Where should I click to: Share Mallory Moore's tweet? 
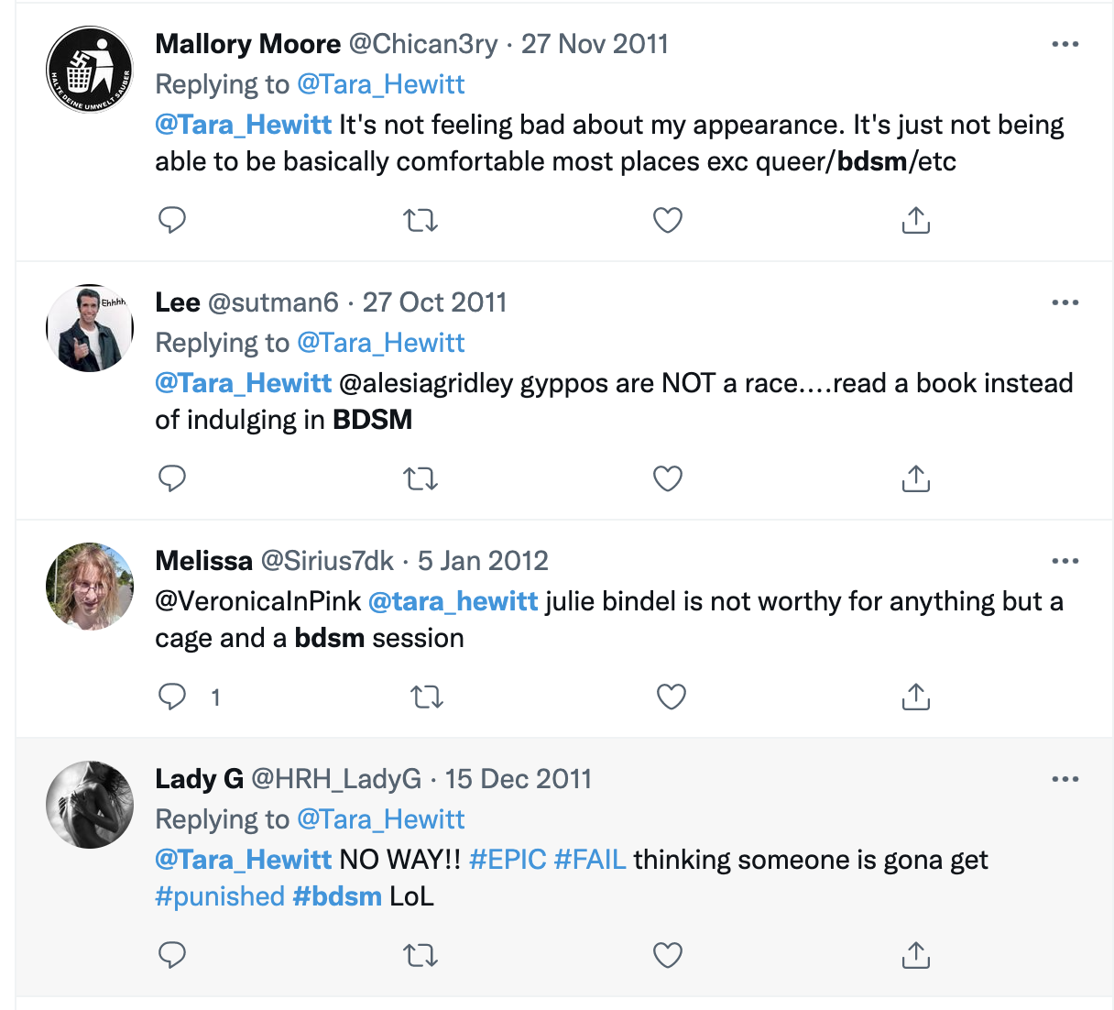click(x=915, y=220)
